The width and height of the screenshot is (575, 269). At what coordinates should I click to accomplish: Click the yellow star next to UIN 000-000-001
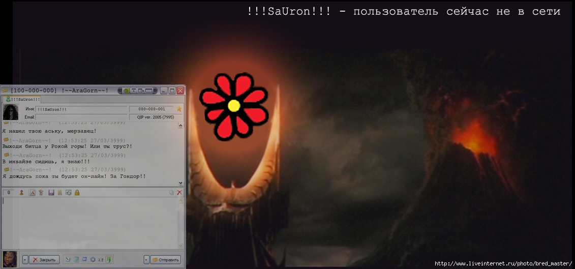179,109
